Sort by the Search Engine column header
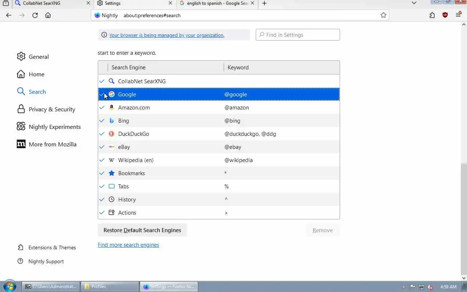This screenshot has height=292, width=467. pyautogui.click(x=166, y=68)
